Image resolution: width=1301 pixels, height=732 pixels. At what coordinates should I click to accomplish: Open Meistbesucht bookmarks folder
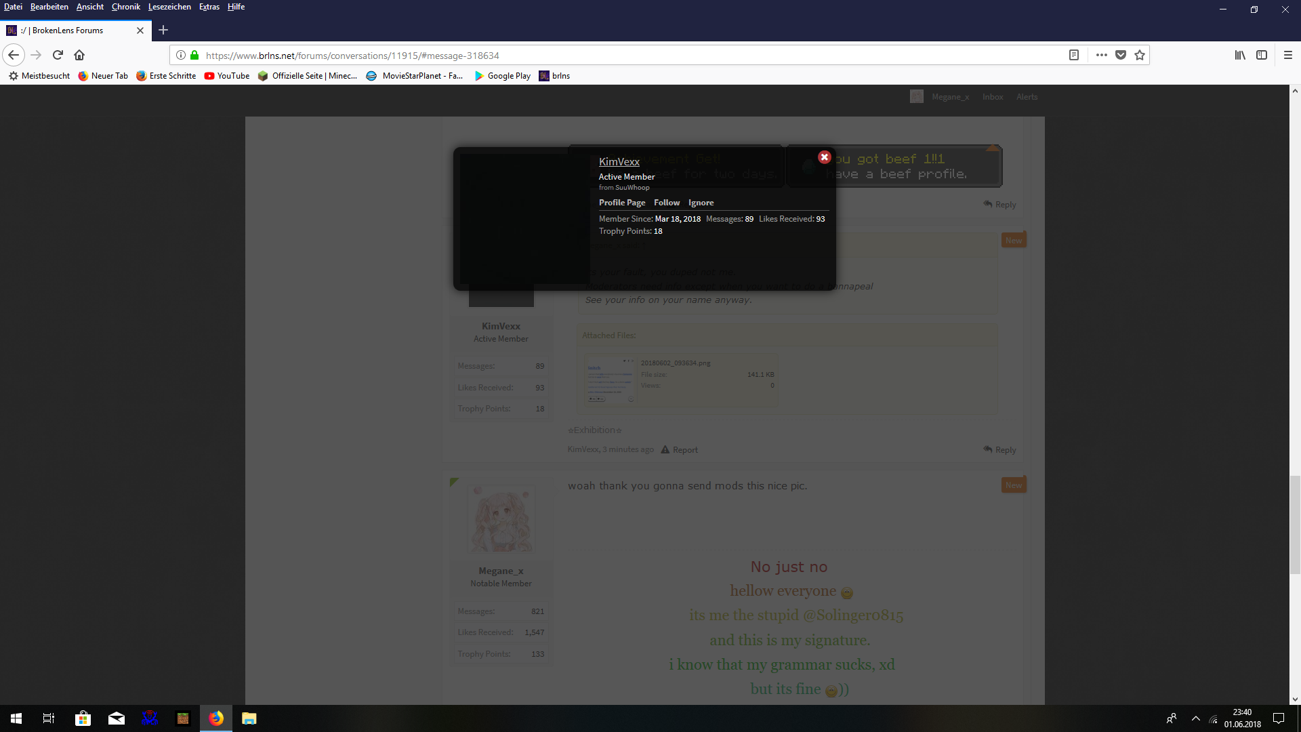[x=39, y=76]
